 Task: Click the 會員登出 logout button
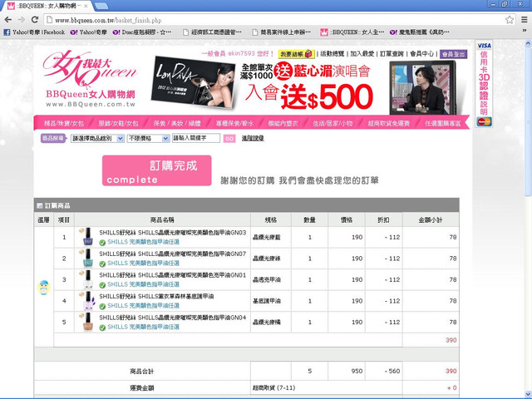click(453, 54)
